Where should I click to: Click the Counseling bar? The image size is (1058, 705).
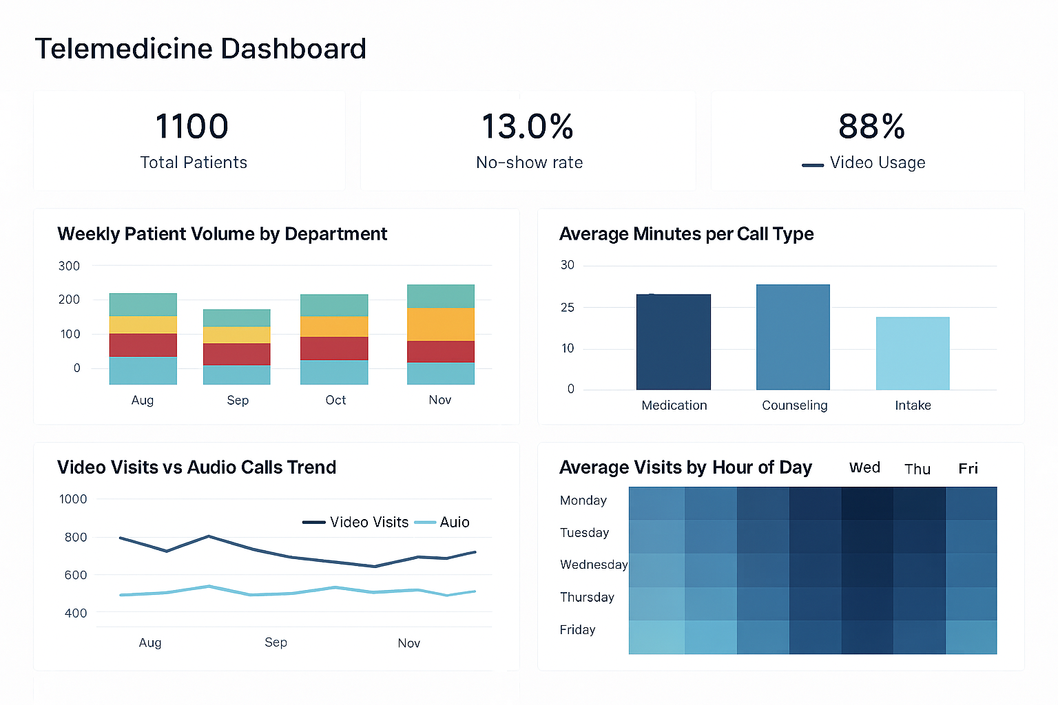pos(793,337)
